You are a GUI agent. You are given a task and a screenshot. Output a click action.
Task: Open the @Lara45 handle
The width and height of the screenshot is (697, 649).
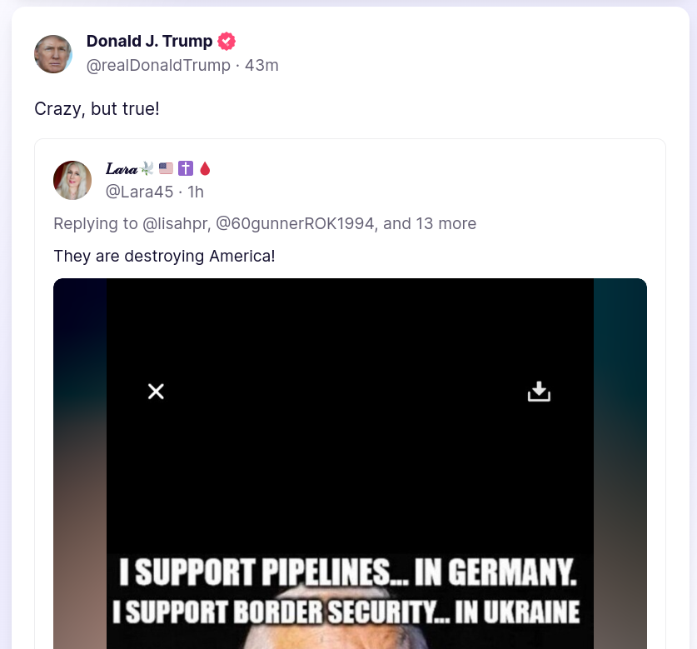point(139,192)
